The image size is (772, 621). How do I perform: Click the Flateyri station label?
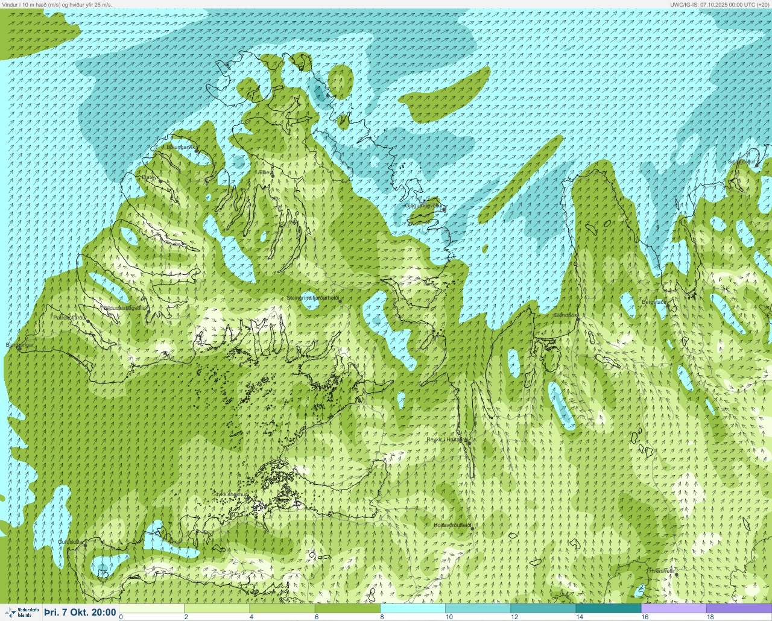coord(151,177)
